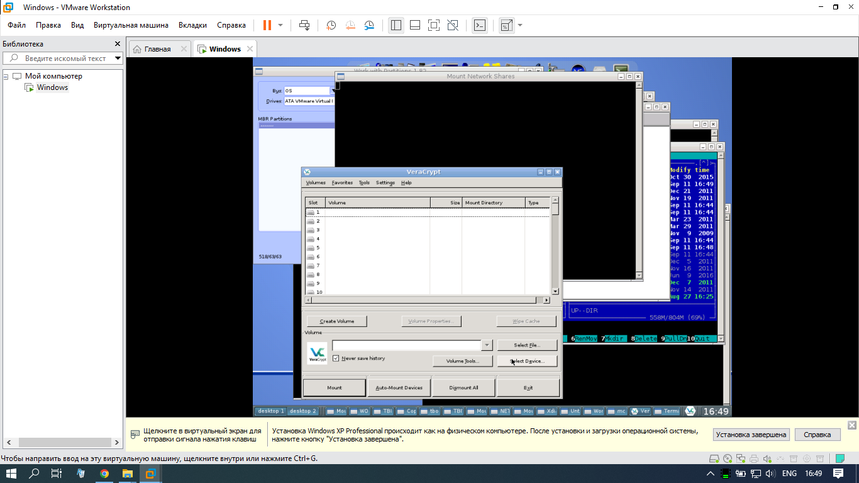Open VeraCrypt Volumes menu

pyautogui.click(x=316, y=183)
